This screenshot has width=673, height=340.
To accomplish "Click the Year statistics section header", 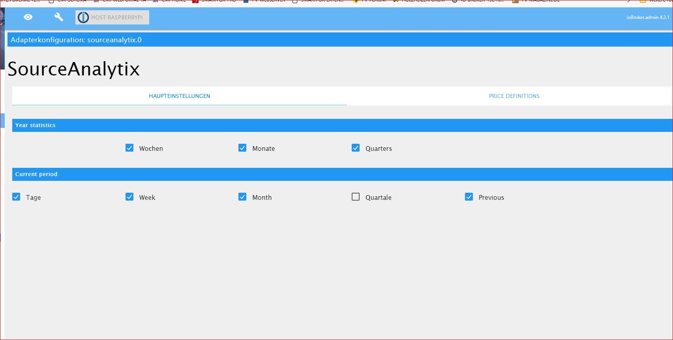I will 342,125.
